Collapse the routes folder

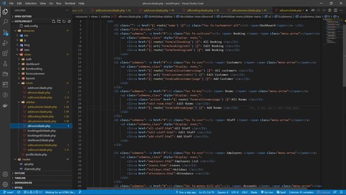42,159
